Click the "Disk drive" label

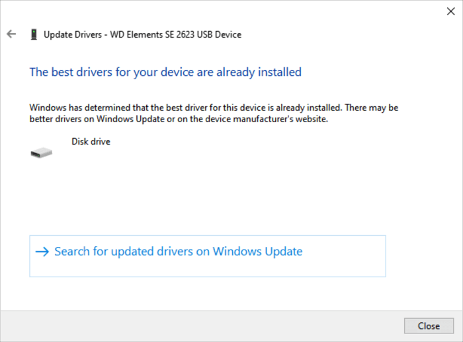pos(91,141)
